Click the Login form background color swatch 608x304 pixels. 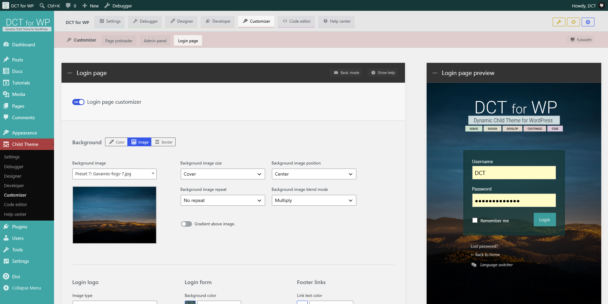pos(190,302)
